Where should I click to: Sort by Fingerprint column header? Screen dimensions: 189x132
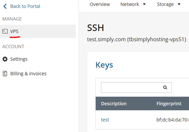coord(169,104)
